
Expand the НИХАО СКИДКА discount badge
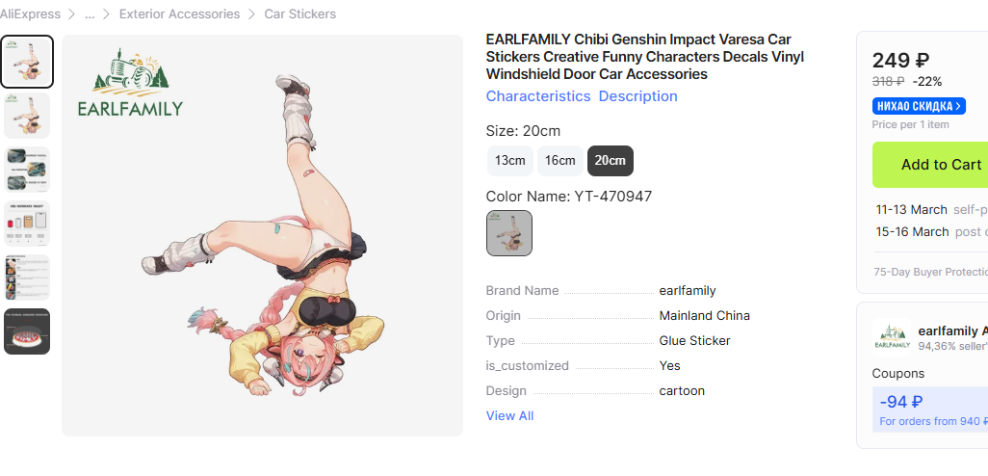pos(919,106)
